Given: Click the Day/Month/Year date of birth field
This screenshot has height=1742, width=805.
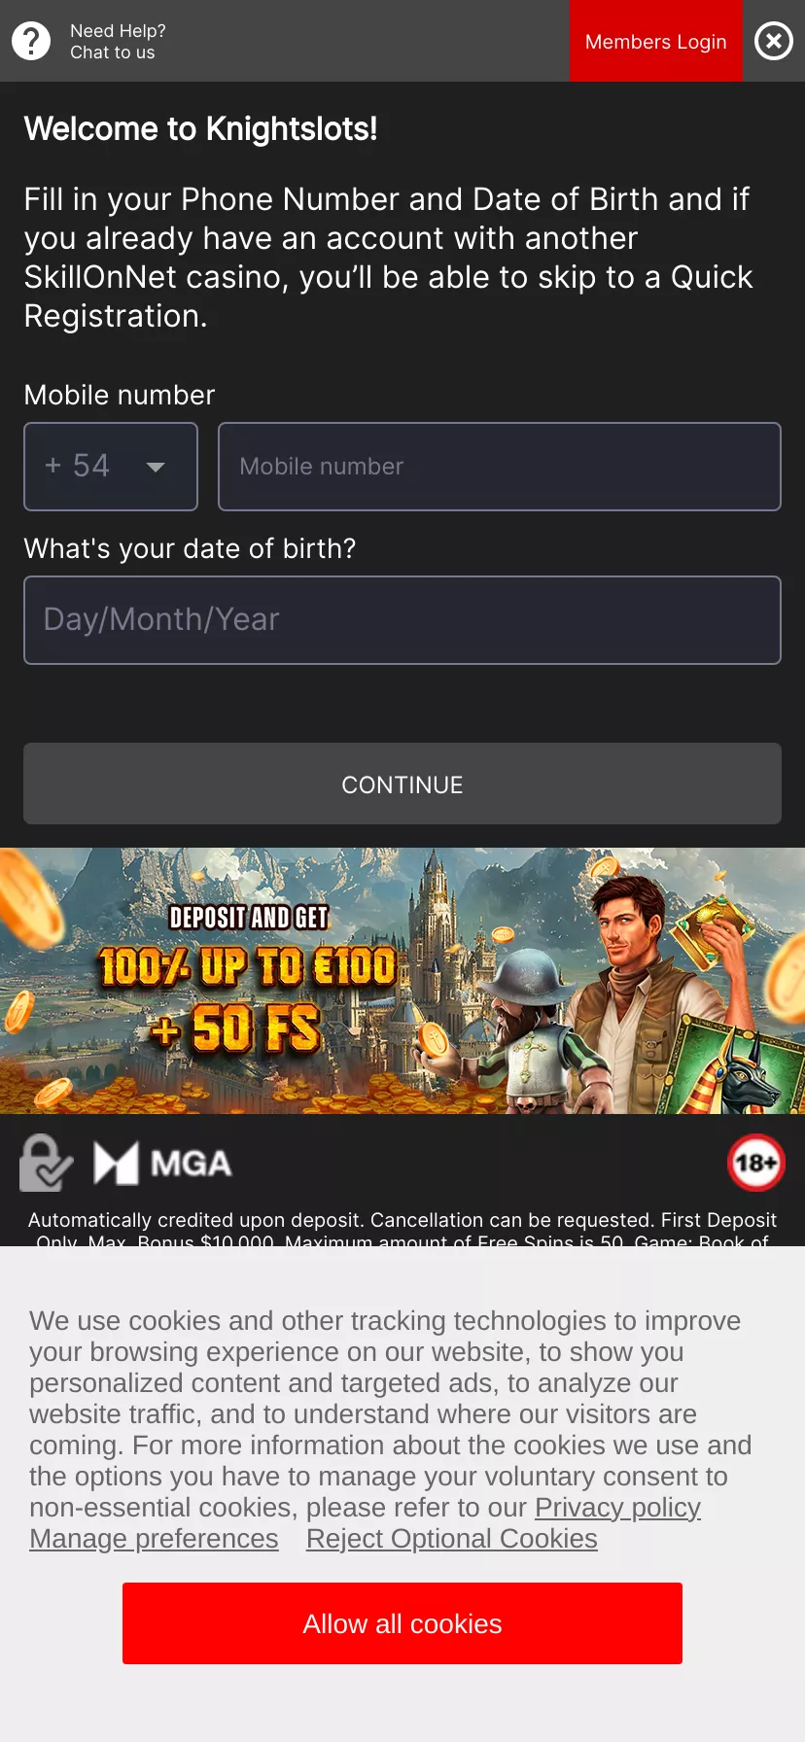Looking at the screenshot, I should tap(402, 620).
